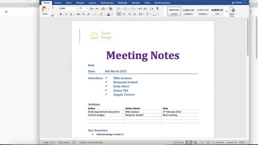Toggle Bold formatting
This screenshot has height=145, width=258.
click(x=61, y=14)
